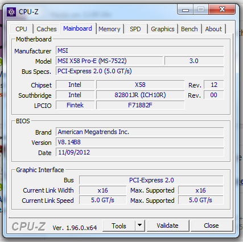The height and width of the screenshot is (242, 243).
Task: Click the LPCIO chip F71882F
Action: pos(140,105)
